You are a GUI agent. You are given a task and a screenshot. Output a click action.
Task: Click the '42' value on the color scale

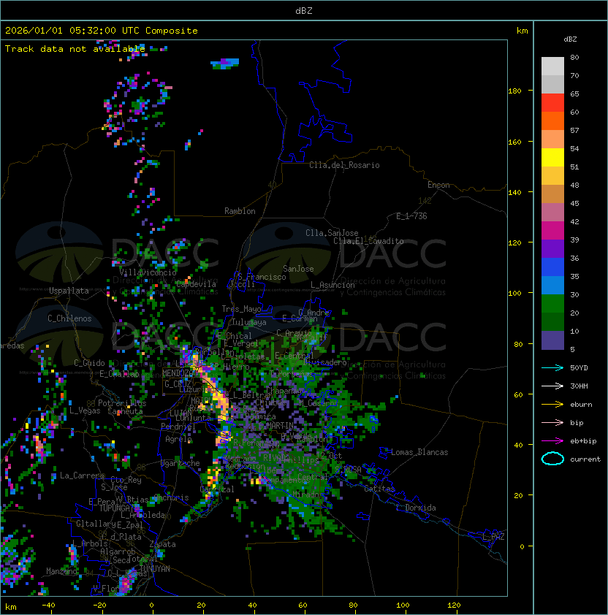tap(574, 221)
